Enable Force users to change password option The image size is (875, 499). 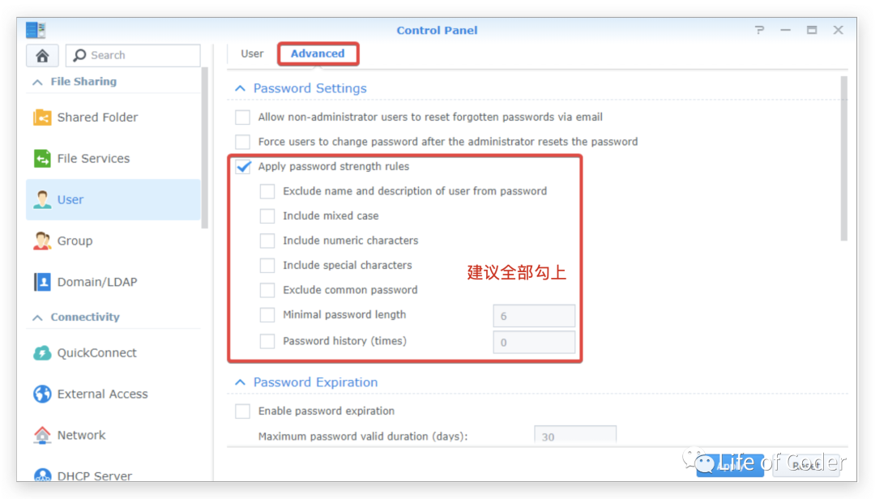[243, 142]
